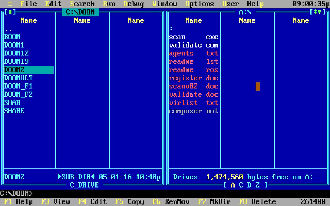Select the DOOM1 directory
Viewport: 330px width, 206px height.
29,45
